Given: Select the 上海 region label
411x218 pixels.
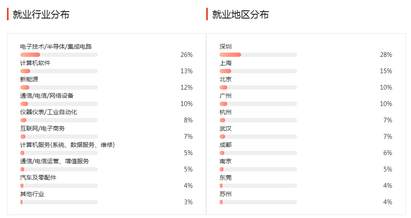Looking at the screenshot, I should click(x=226, y=63).
